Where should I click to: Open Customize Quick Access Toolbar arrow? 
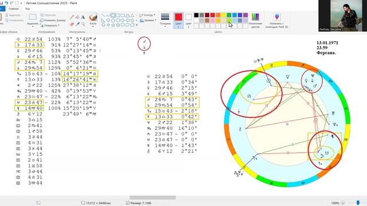[x=21, y=3]
